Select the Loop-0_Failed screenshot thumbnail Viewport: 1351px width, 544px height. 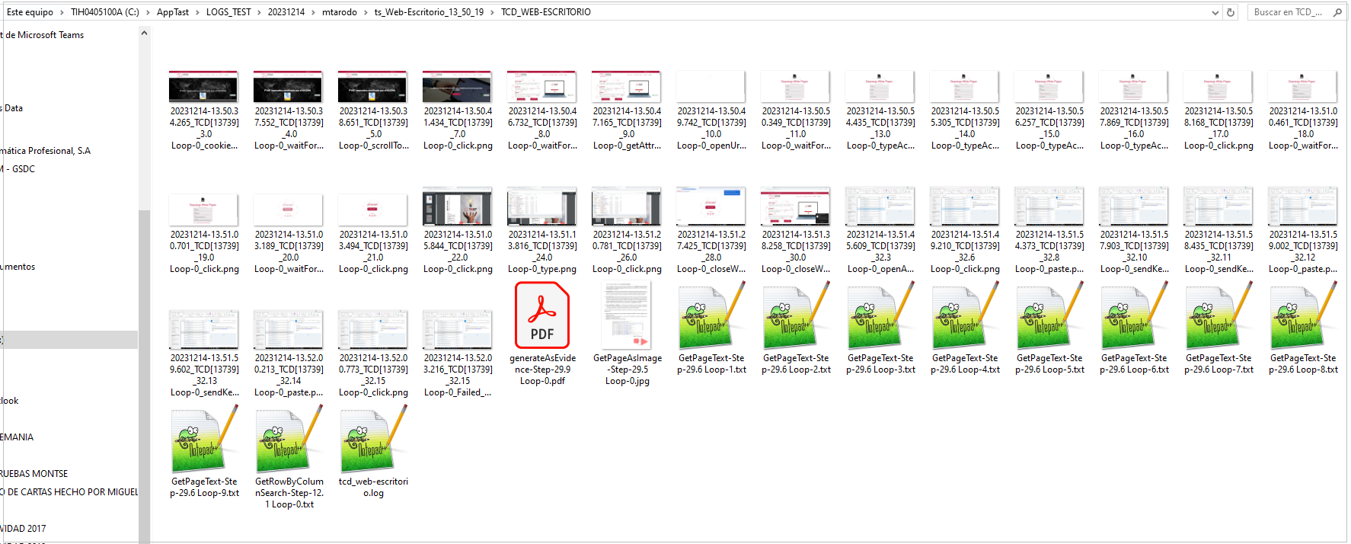point(457,330)
